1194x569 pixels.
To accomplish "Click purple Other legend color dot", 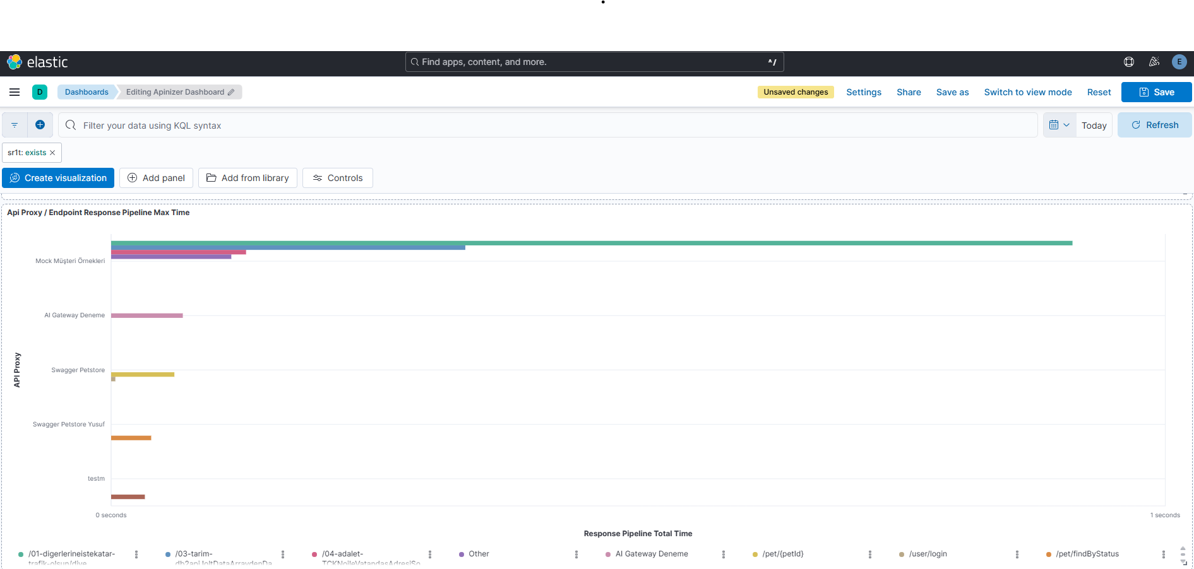I will (462, 554).
